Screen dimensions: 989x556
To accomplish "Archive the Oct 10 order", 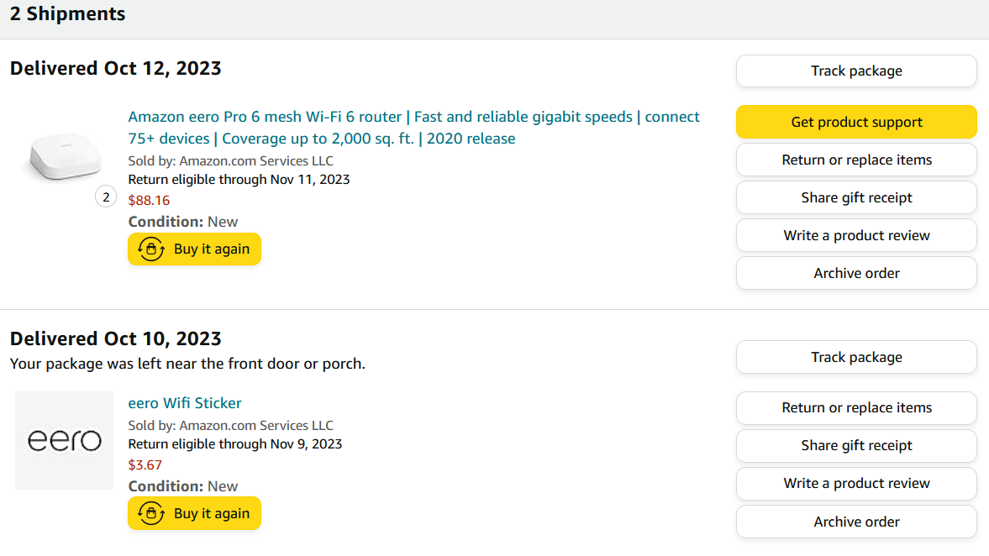I will [x=856, y=522].
